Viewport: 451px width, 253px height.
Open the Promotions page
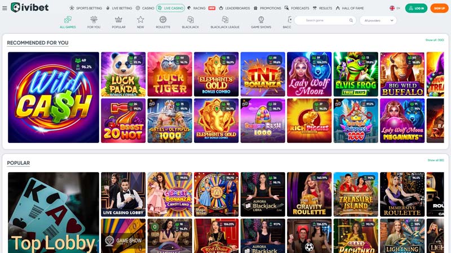[267, 8]
